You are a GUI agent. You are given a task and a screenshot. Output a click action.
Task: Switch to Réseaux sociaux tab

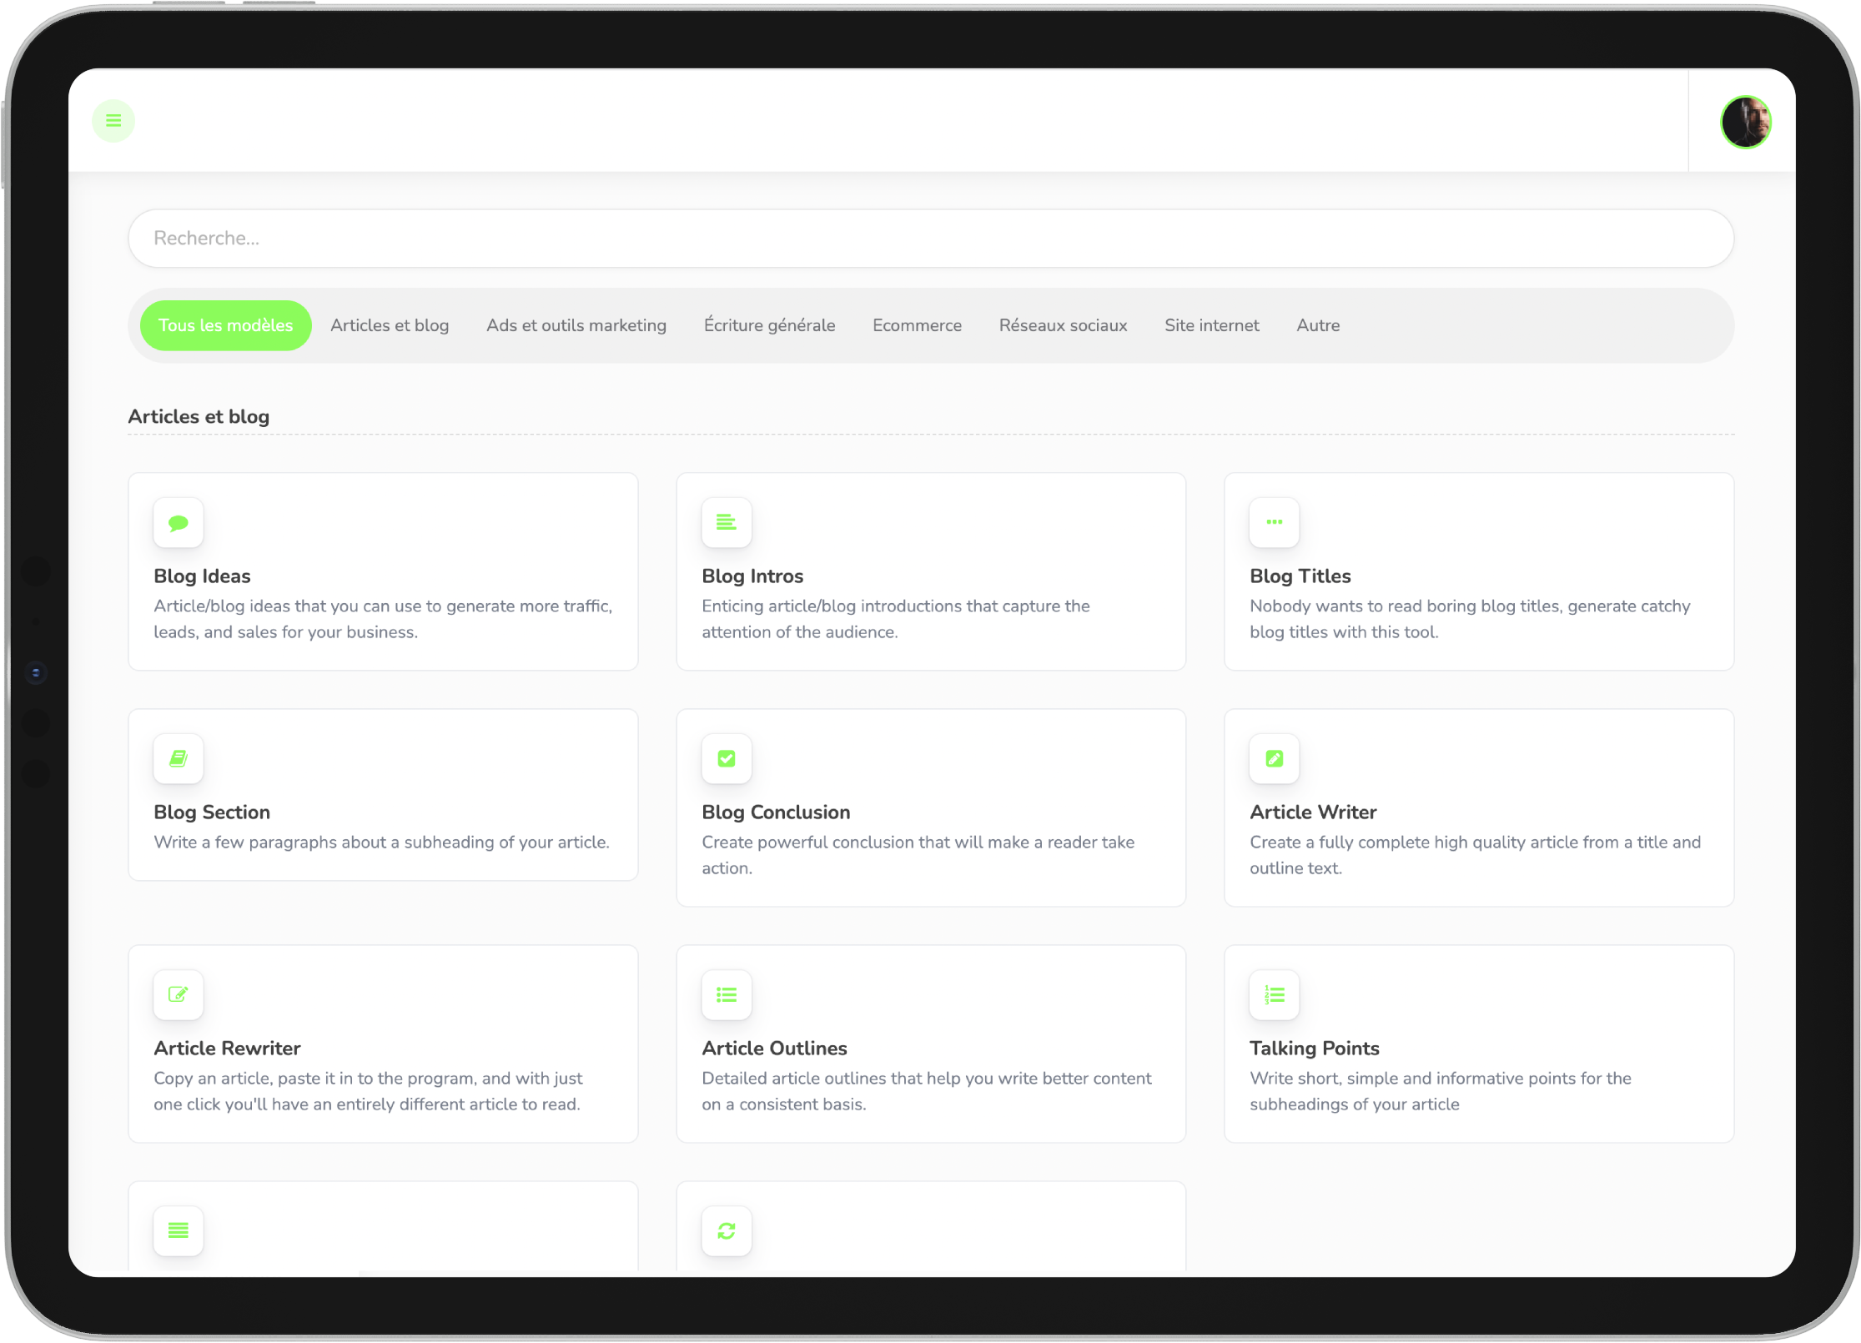point(1063,325)
